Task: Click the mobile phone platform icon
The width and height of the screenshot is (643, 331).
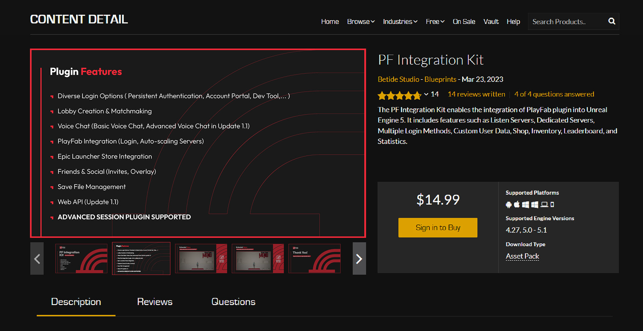Action: (x=552, y=204)
